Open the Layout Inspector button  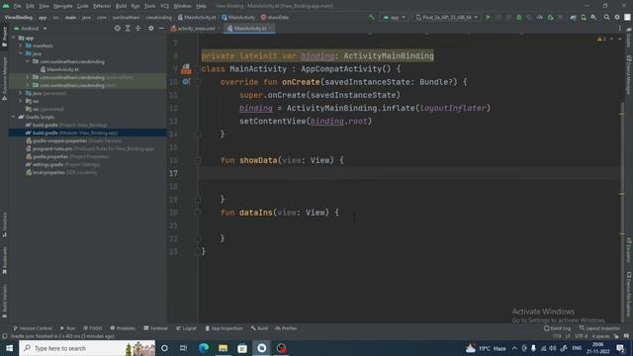coord(599,328)
